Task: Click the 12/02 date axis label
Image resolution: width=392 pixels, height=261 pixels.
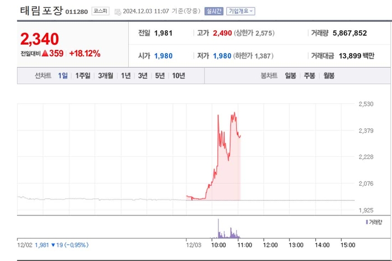Action: (25, 245)
